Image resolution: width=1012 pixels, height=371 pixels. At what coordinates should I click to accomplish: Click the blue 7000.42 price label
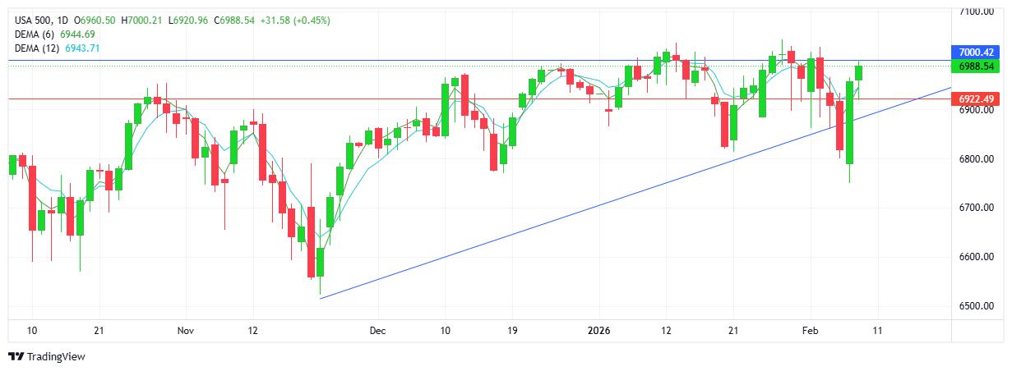[977, 51]
